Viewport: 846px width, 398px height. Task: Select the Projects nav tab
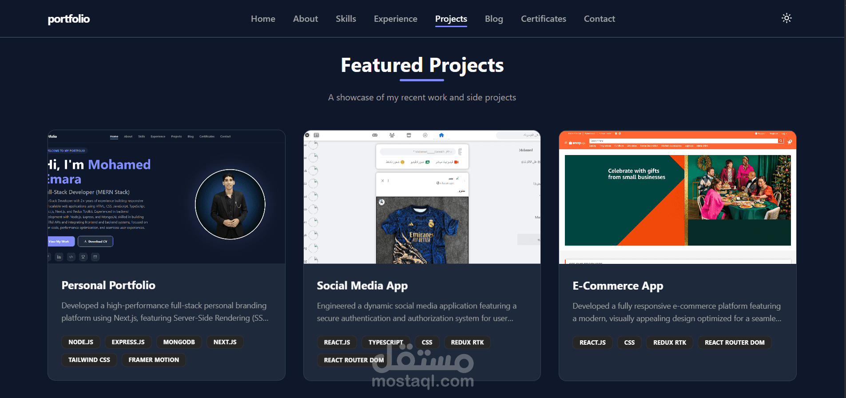point(451,19)
